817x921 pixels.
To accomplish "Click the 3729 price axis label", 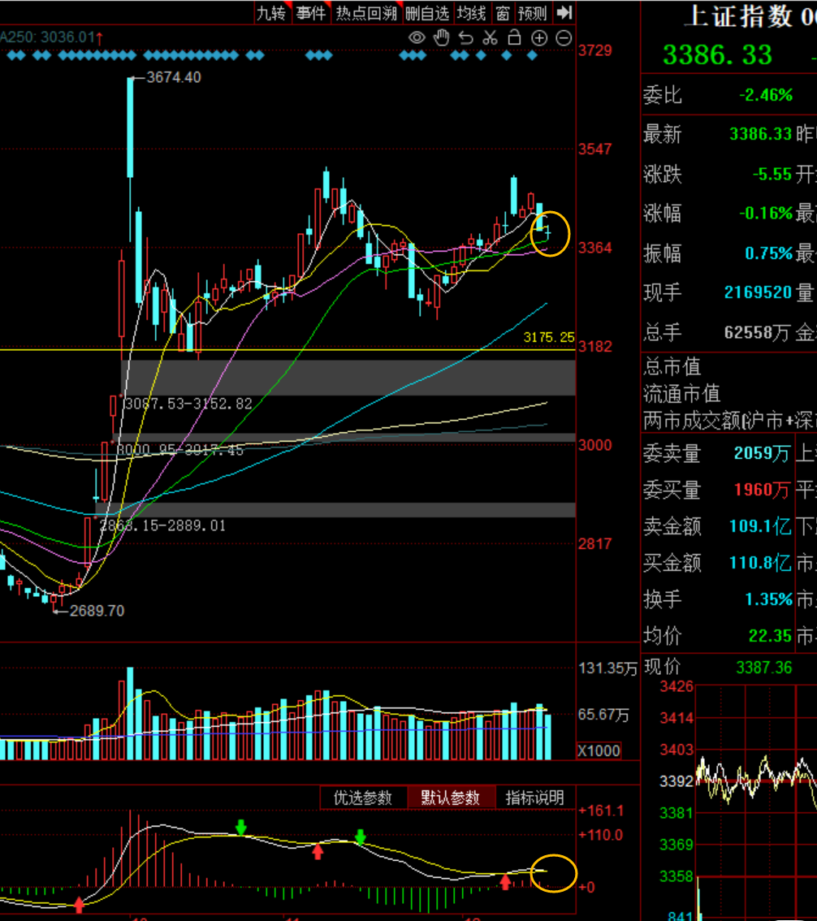I will [595, 50].
